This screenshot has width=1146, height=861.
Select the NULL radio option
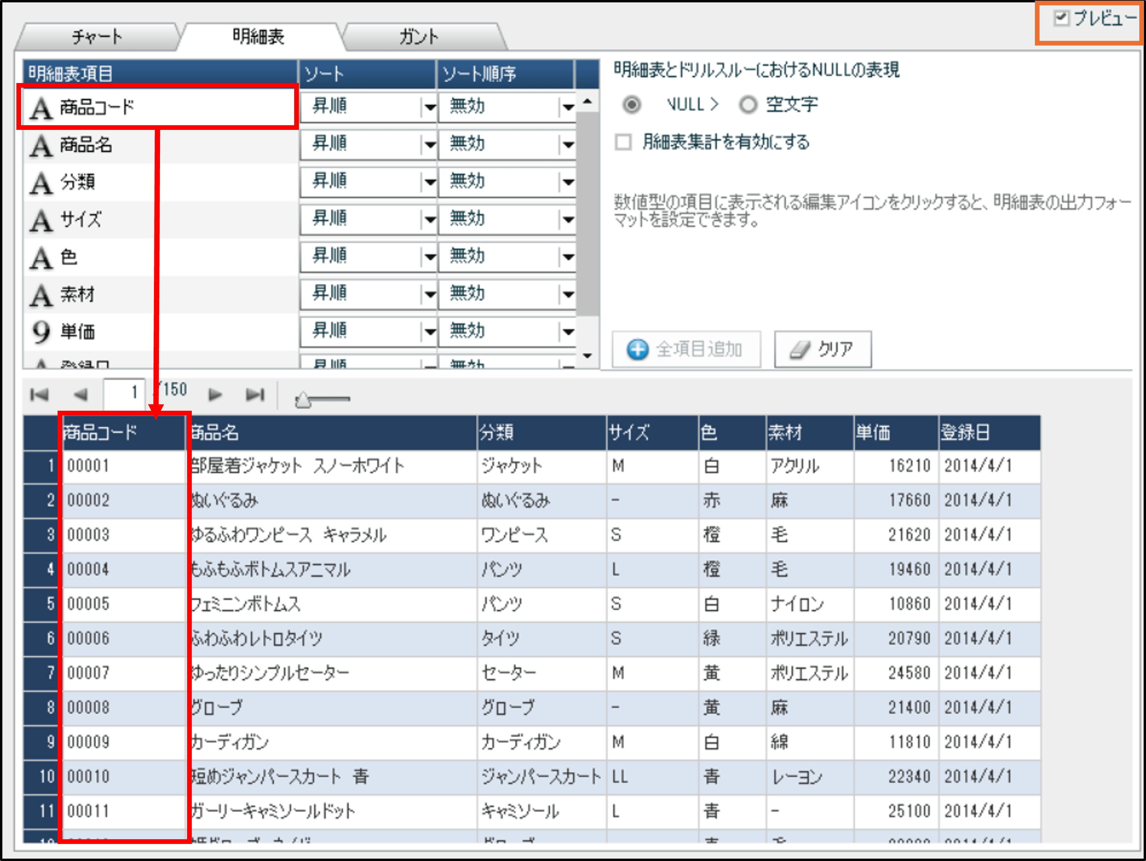pos(632,105)
